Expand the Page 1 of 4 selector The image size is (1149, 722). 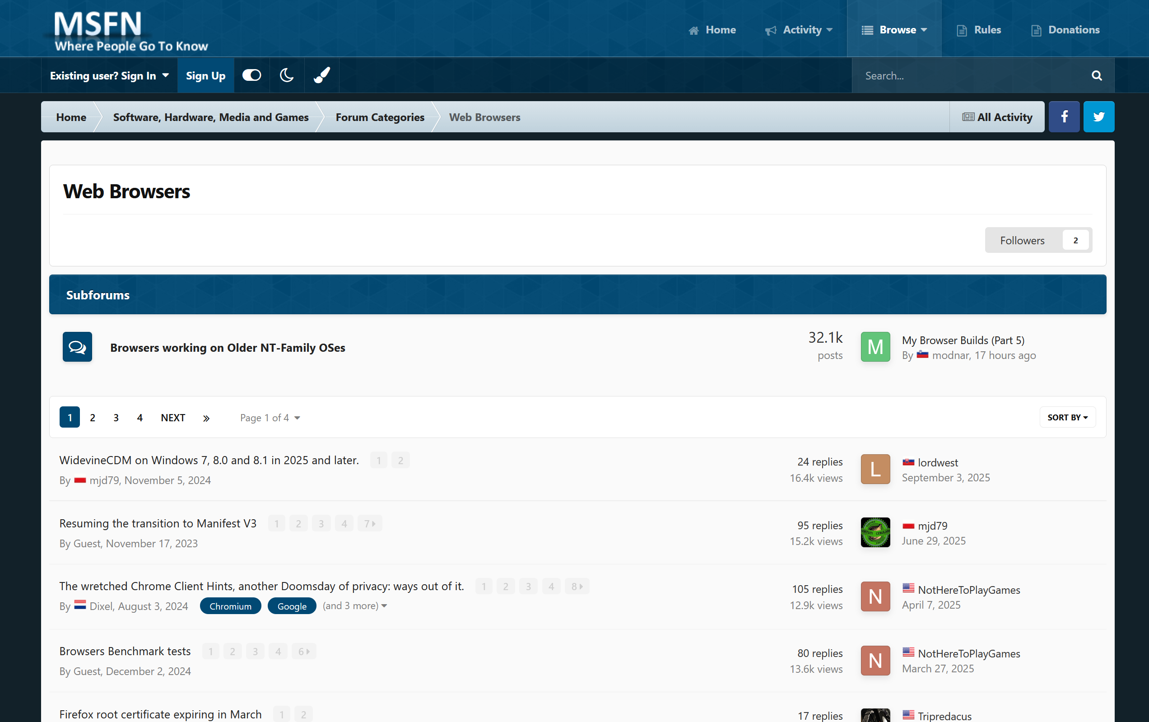[270, 418]
